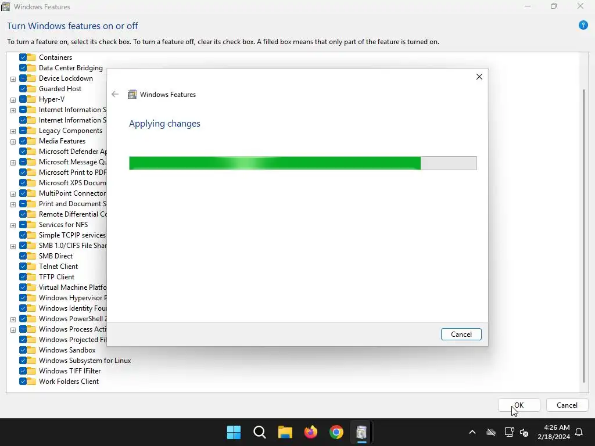
Task: Expand the Device Lockdown node
Action: (13, 79)
